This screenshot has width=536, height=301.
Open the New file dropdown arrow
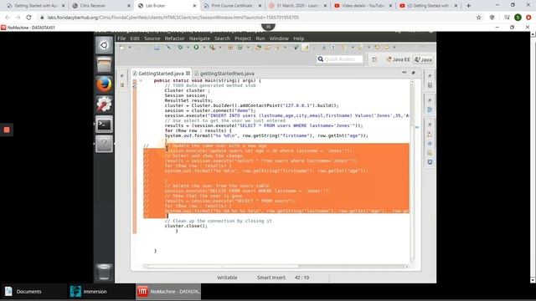coord(130,48)
